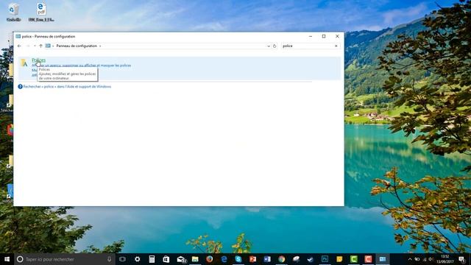Open the Mail app on the taskbar
The height and width of the screenshot is (265, 471).
[181, 259]
